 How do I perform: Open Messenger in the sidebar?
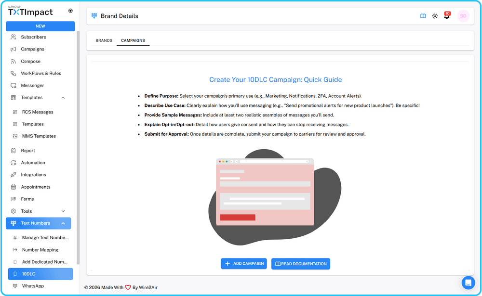[x=32, y=86]
